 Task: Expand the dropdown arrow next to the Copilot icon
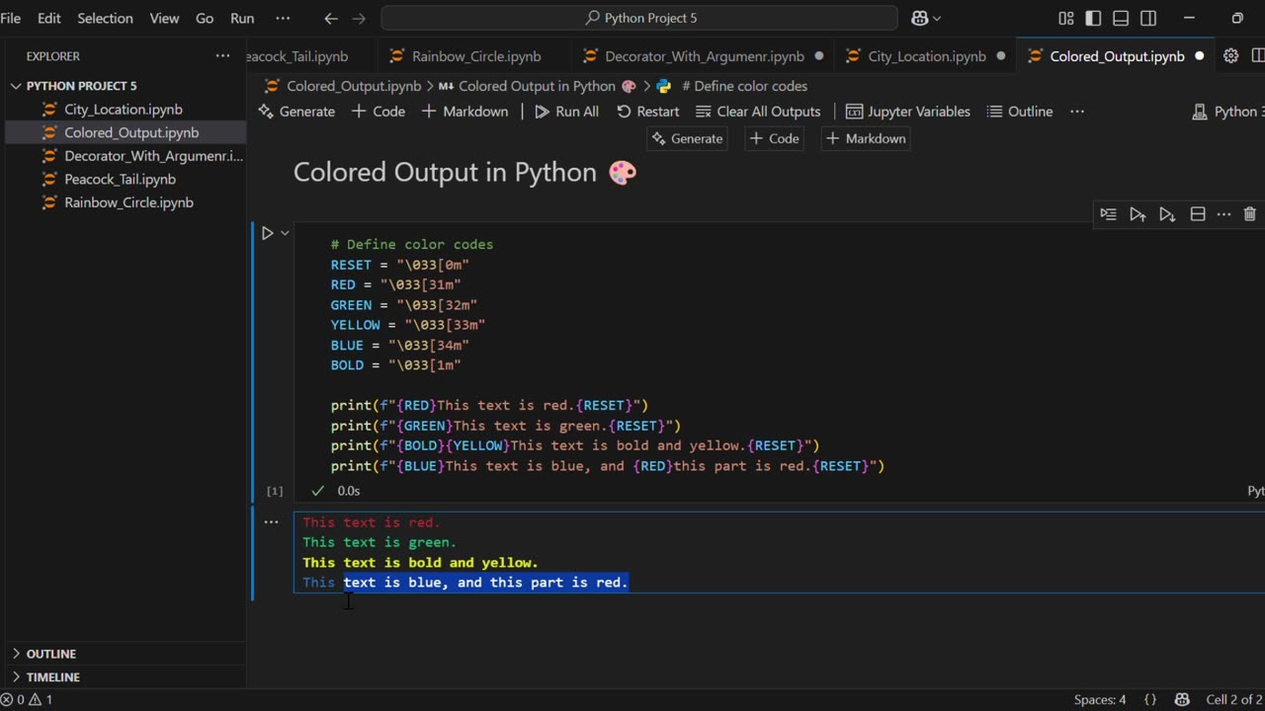point(937,18)
